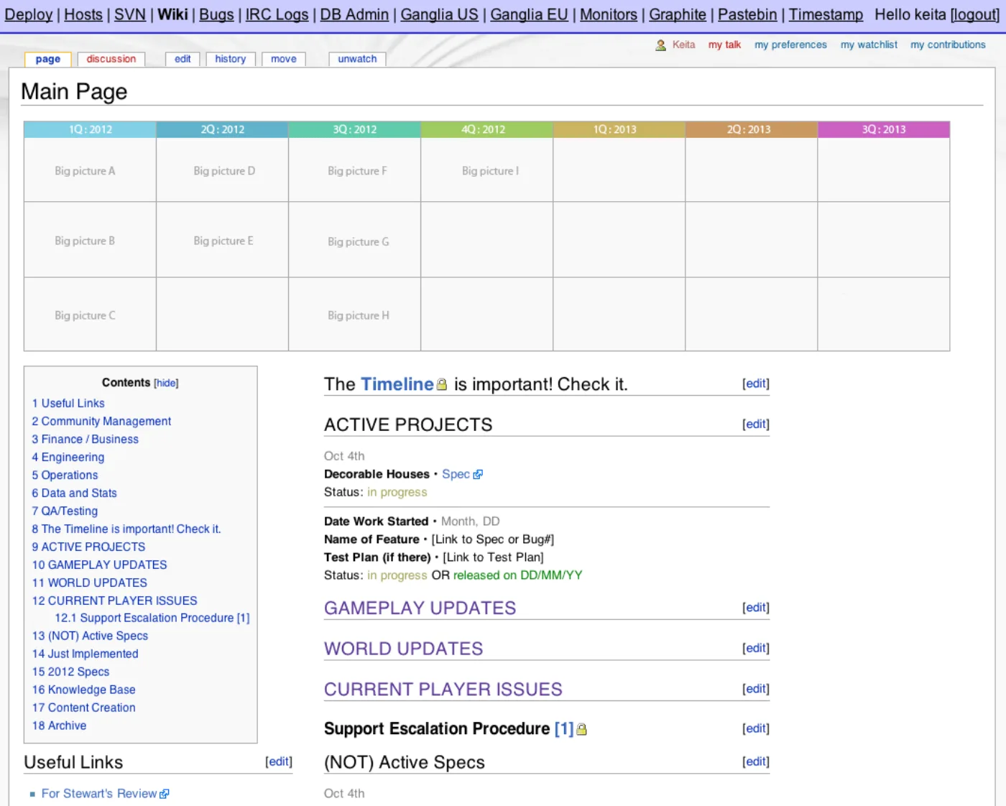Click the move tab
The height and width of the screenshot is (806, 1006).
tap(284, 60)
